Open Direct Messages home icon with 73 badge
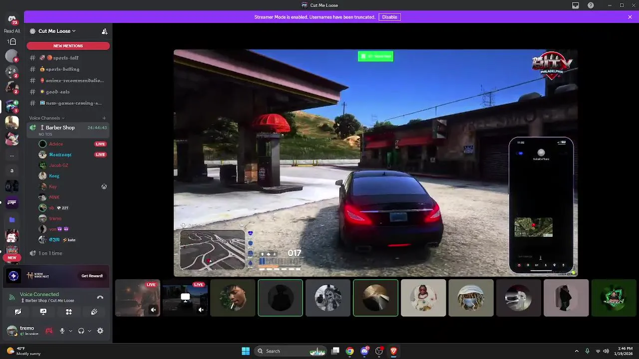 tap(12, 19)
